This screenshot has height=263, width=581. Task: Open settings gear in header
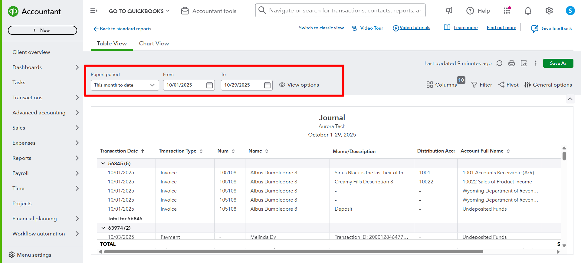click(549, 11)
